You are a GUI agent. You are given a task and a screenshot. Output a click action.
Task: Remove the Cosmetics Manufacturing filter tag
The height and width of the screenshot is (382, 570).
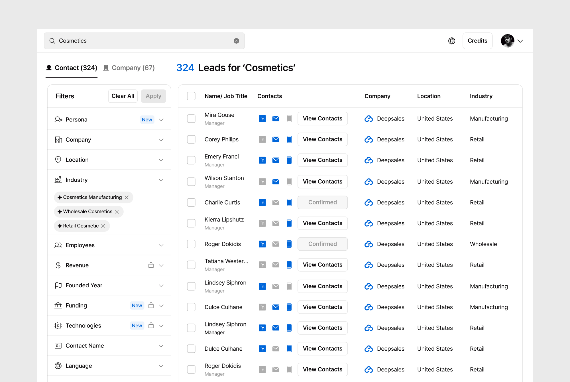click(127, 197)
